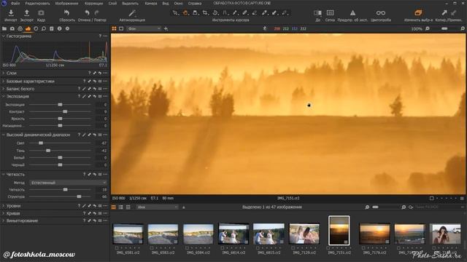
Task: Open the Exposure tool tab (orange)
Action: pyautogui.click(x=28, y=29)
